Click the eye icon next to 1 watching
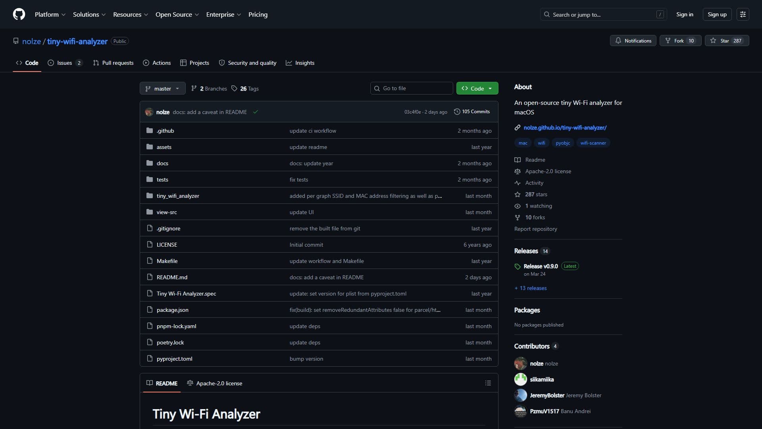Image resolution: width=762 pixels, height=429 pixels. 518,206
